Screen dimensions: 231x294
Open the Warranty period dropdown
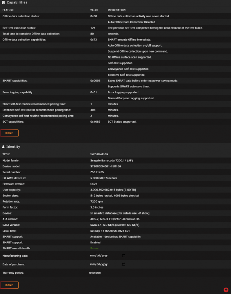point(95,272)
